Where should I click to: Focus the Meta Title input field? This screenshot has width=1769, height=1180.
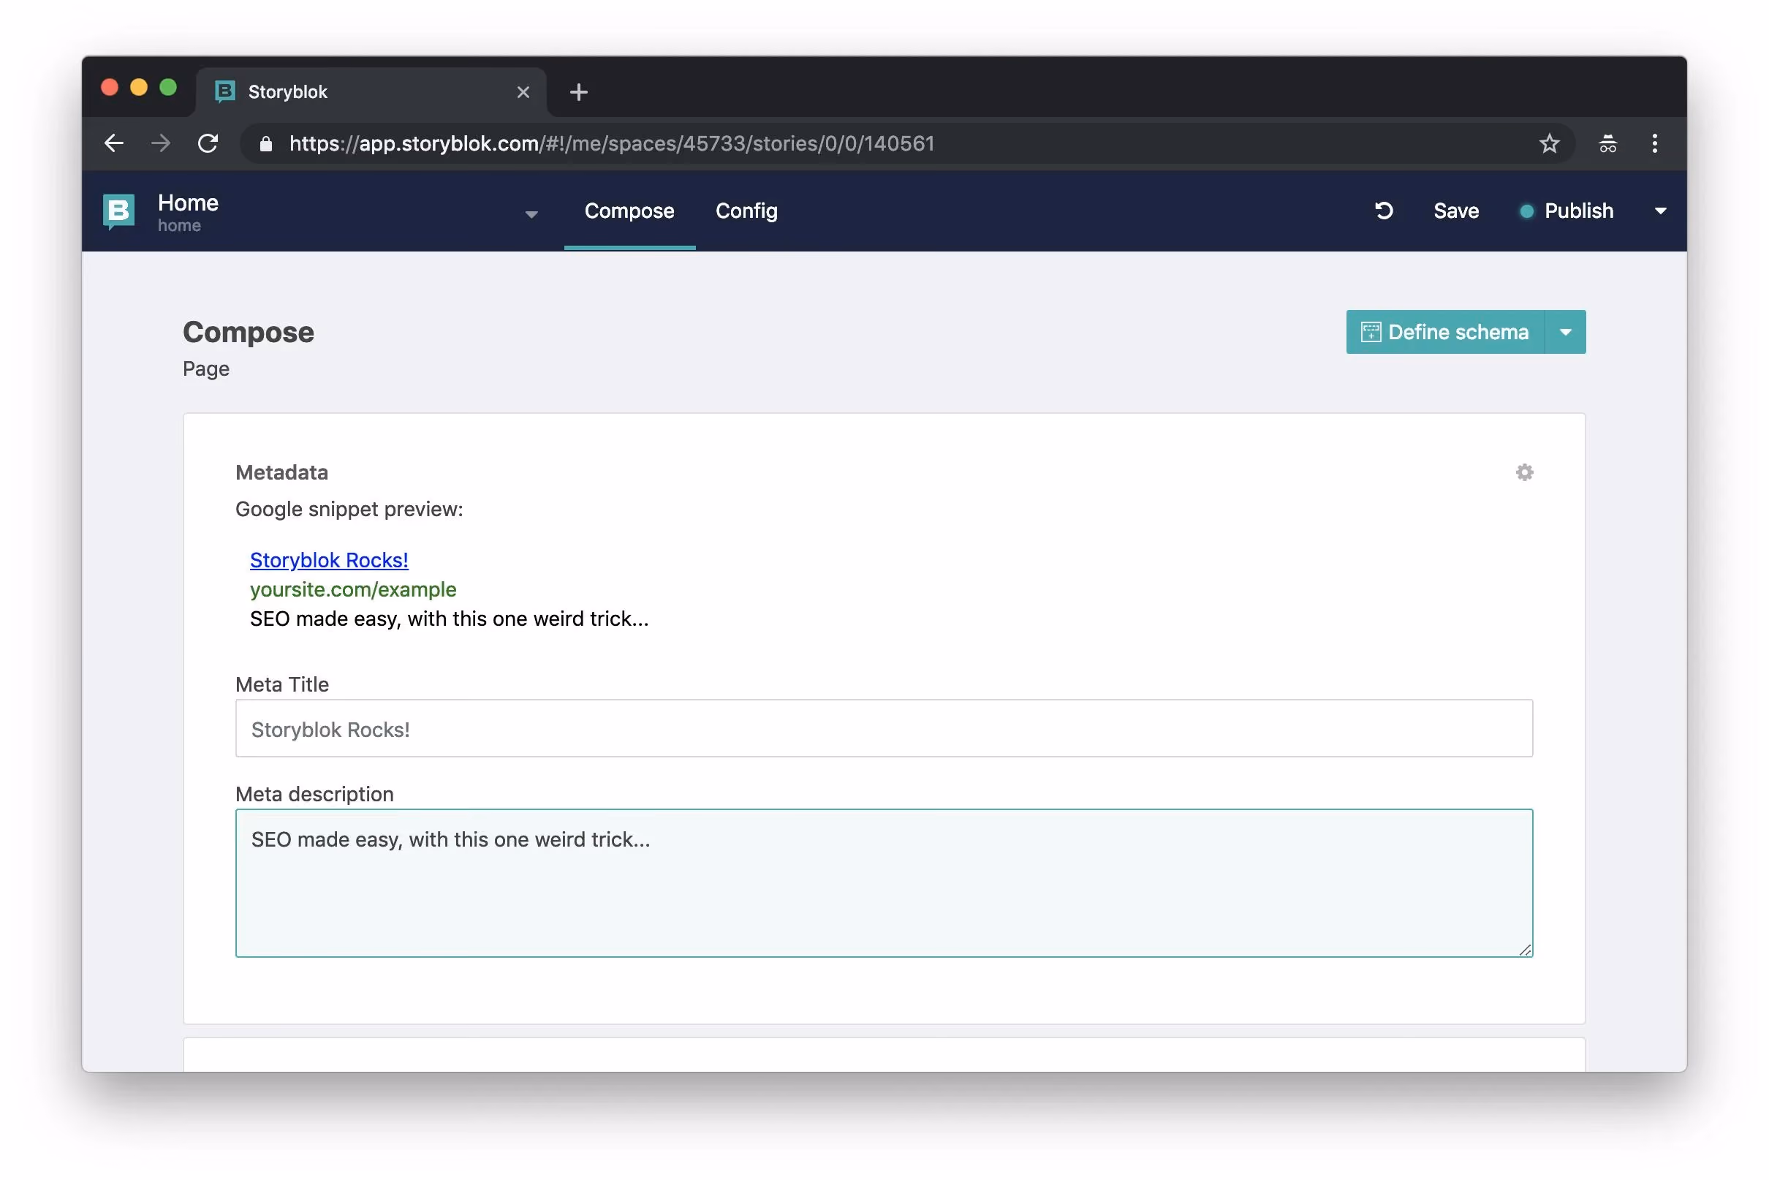(883, 728)
